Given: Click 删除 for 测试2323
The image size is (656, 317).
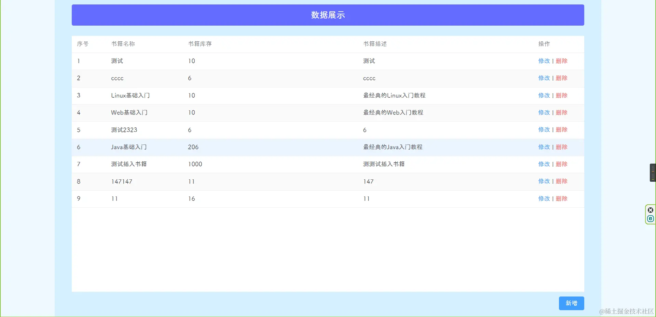Looking at the screenshot, I should tap(561, 129).
